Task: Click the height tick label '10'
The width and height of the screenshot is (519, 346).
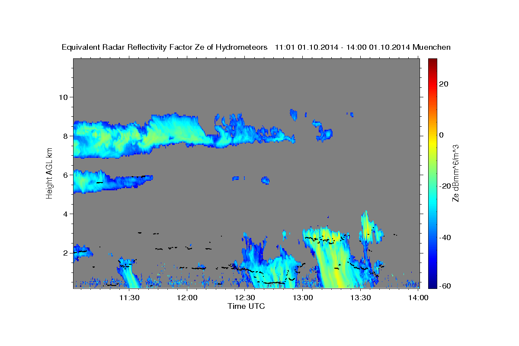Action: [x=63, y=97]
